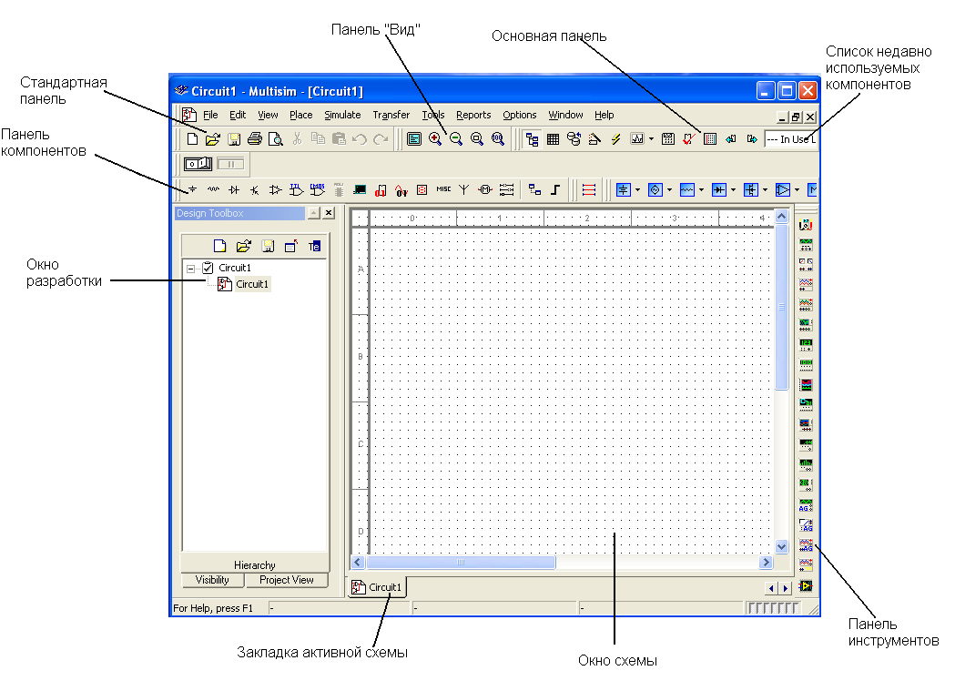
Task: Click the schematic vertical scroll down arrow
Action: [781, 547]
